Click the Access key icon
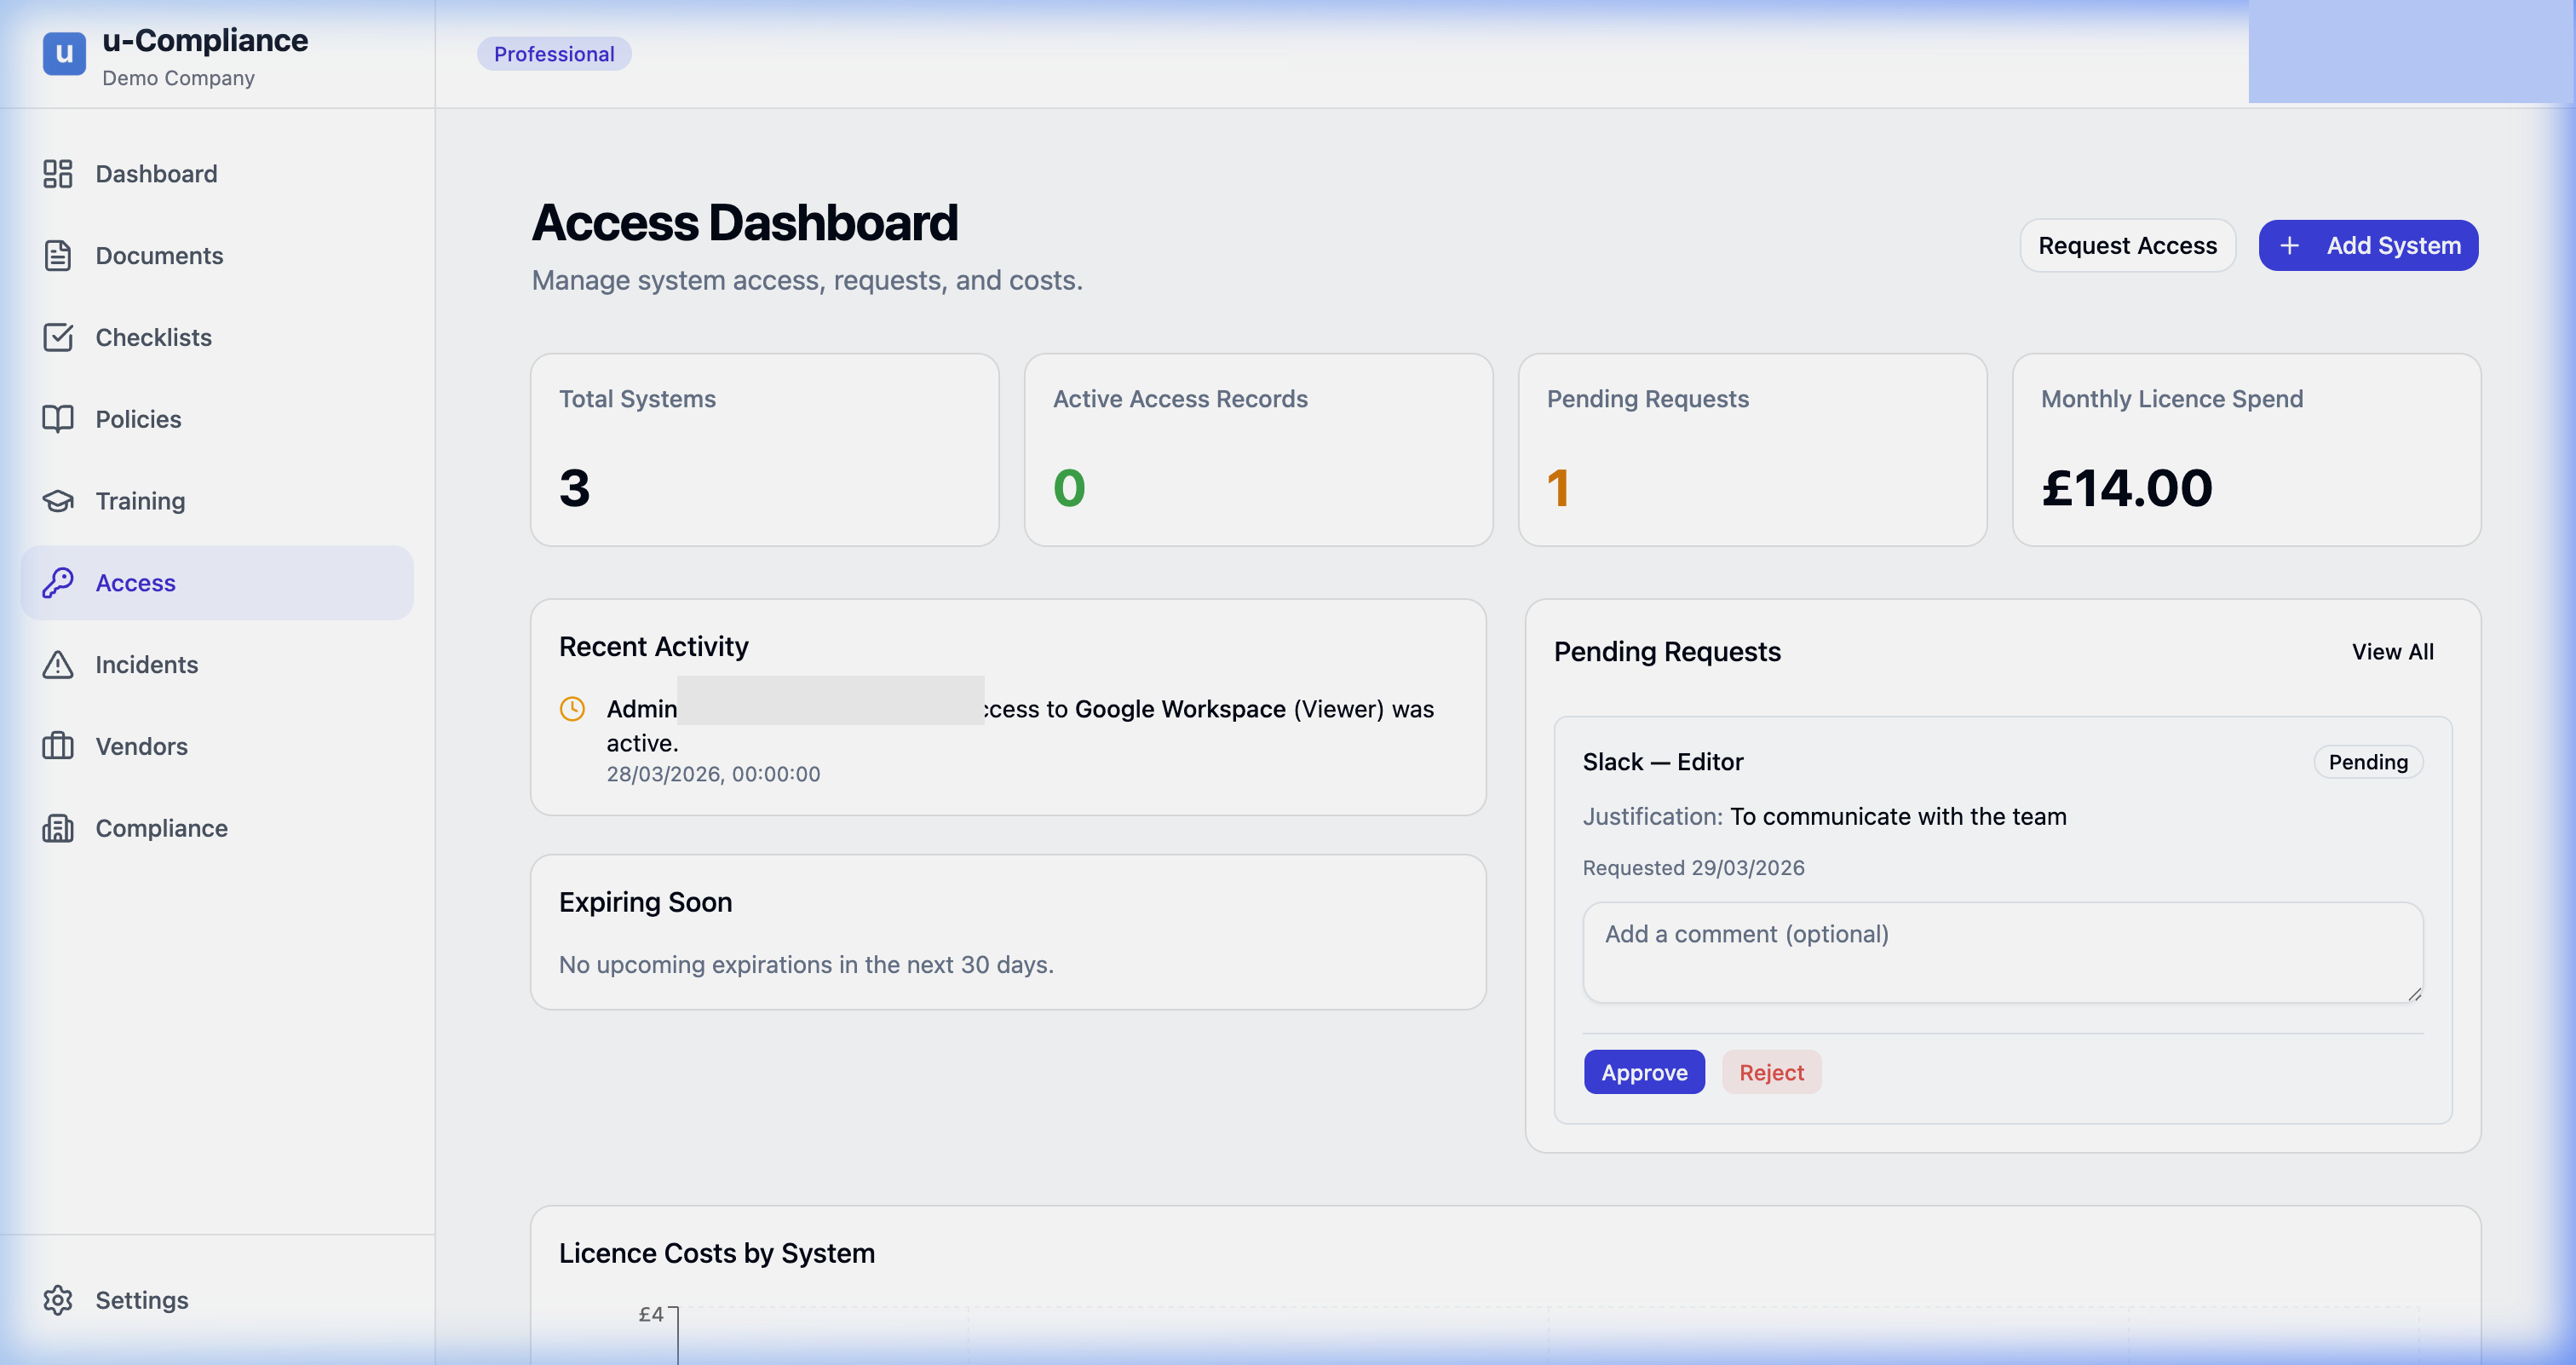 [x=58, y=582]
